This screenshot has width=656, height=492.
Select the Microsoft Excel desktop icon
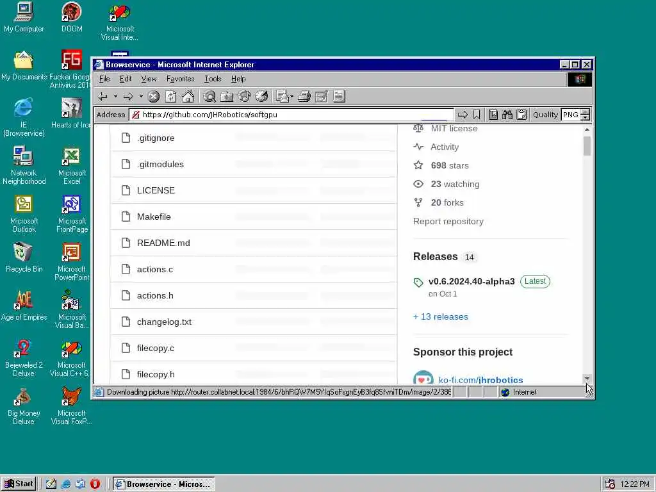tap(72, 166)
